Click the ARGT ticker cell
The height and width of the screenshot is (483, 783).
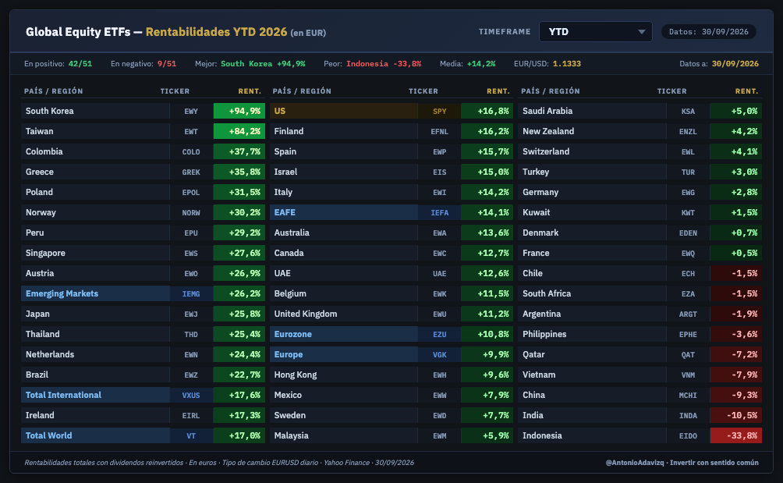point(688,314)
